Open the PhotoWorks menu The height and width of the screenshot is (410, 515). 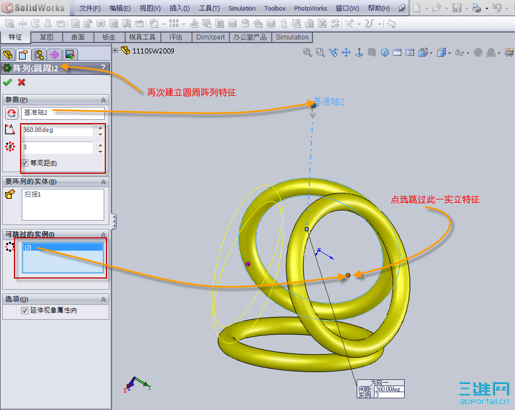coord(310,8)
